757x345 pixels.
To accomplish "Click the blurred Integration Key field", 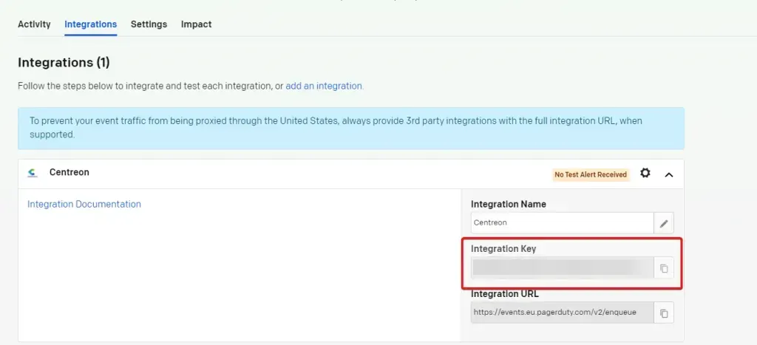I will (x=563, y=267).
